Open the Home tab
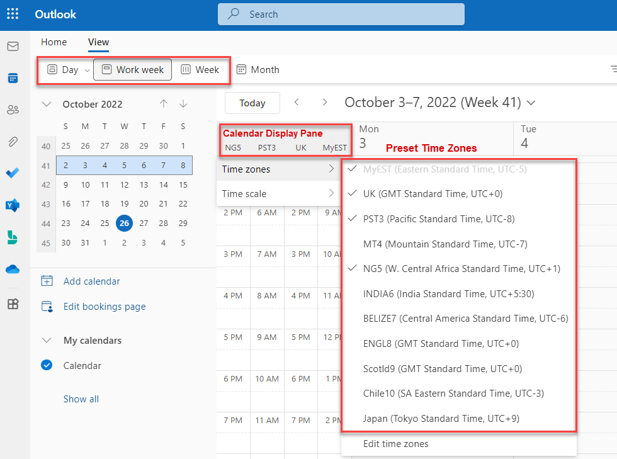This screenshot has height=459, width=617. coord(54,42)
